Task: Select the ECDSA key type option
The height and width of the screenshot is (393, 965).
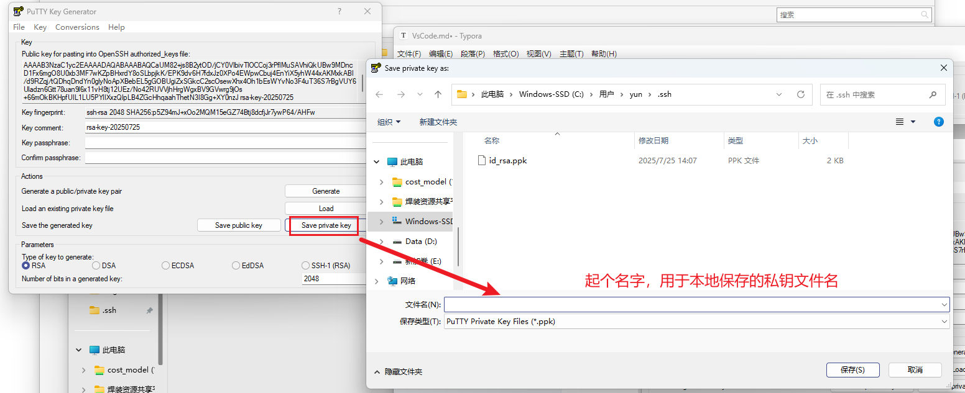Action: [165, 266]
